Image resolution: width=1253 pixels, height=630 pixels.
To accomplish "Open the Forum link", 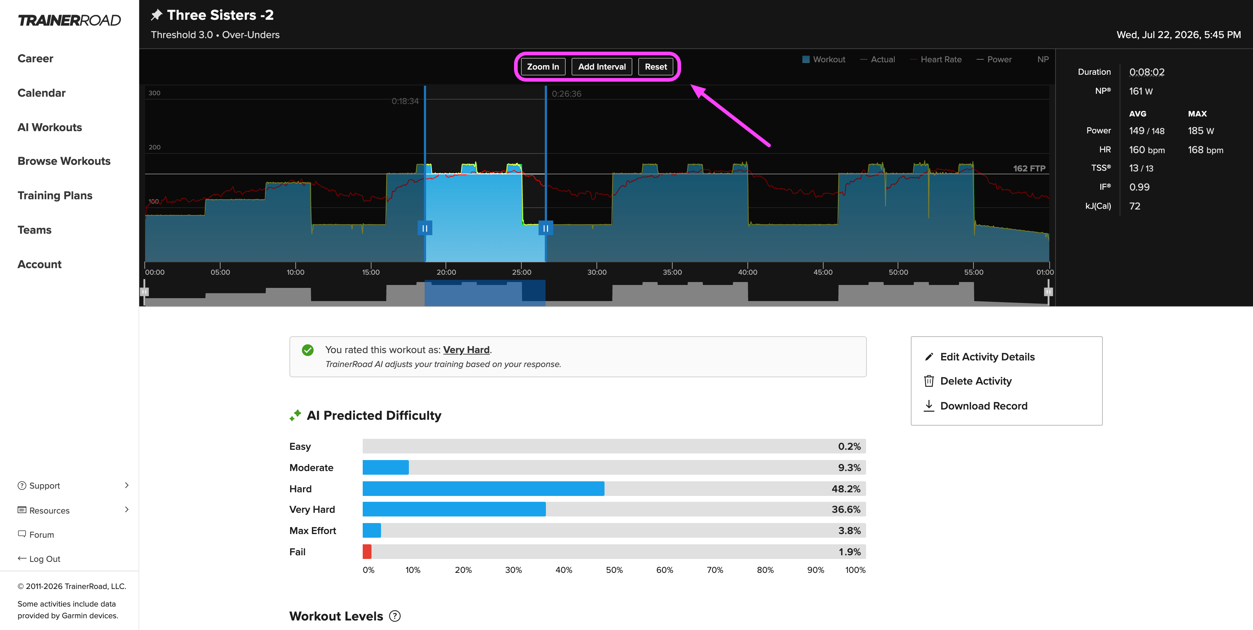I will click(41, 535).
